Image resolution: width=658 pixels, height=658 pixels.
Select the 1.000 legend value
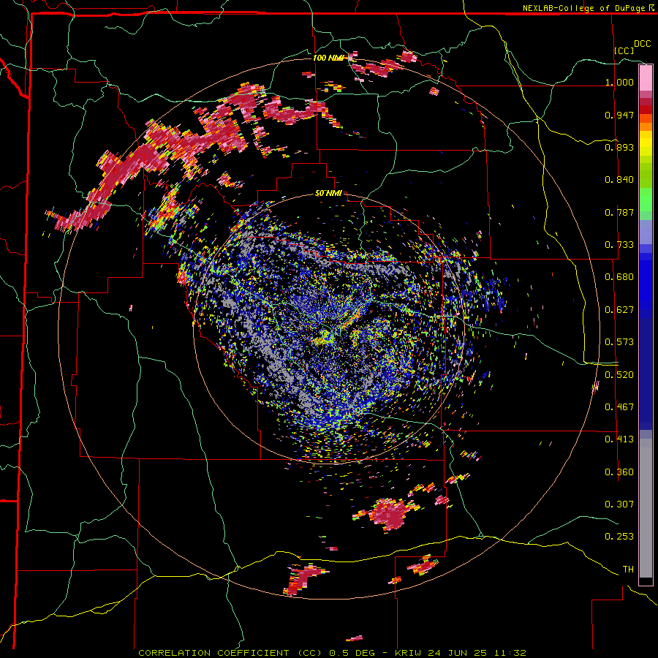619,82
